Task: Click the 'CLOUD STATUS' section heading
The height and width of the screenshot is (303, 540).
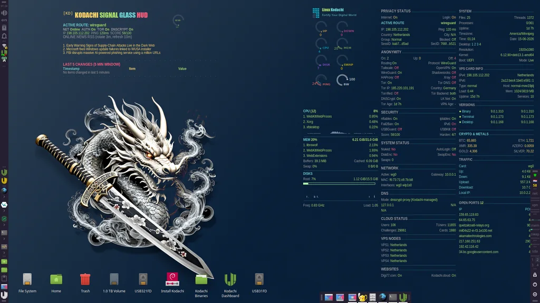Action: [x=394, y=218]
